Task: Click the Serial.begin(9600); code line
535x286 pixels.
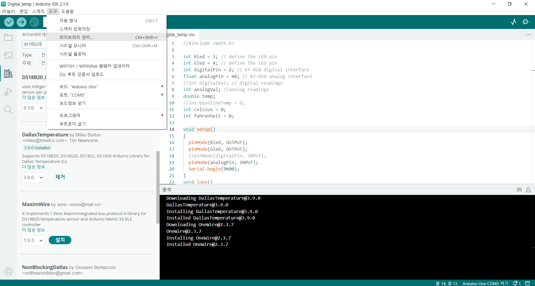Action: pyautogui.click(x=214, y=169)
